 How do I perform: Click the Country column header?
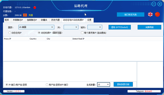click(x=37, y=39)
